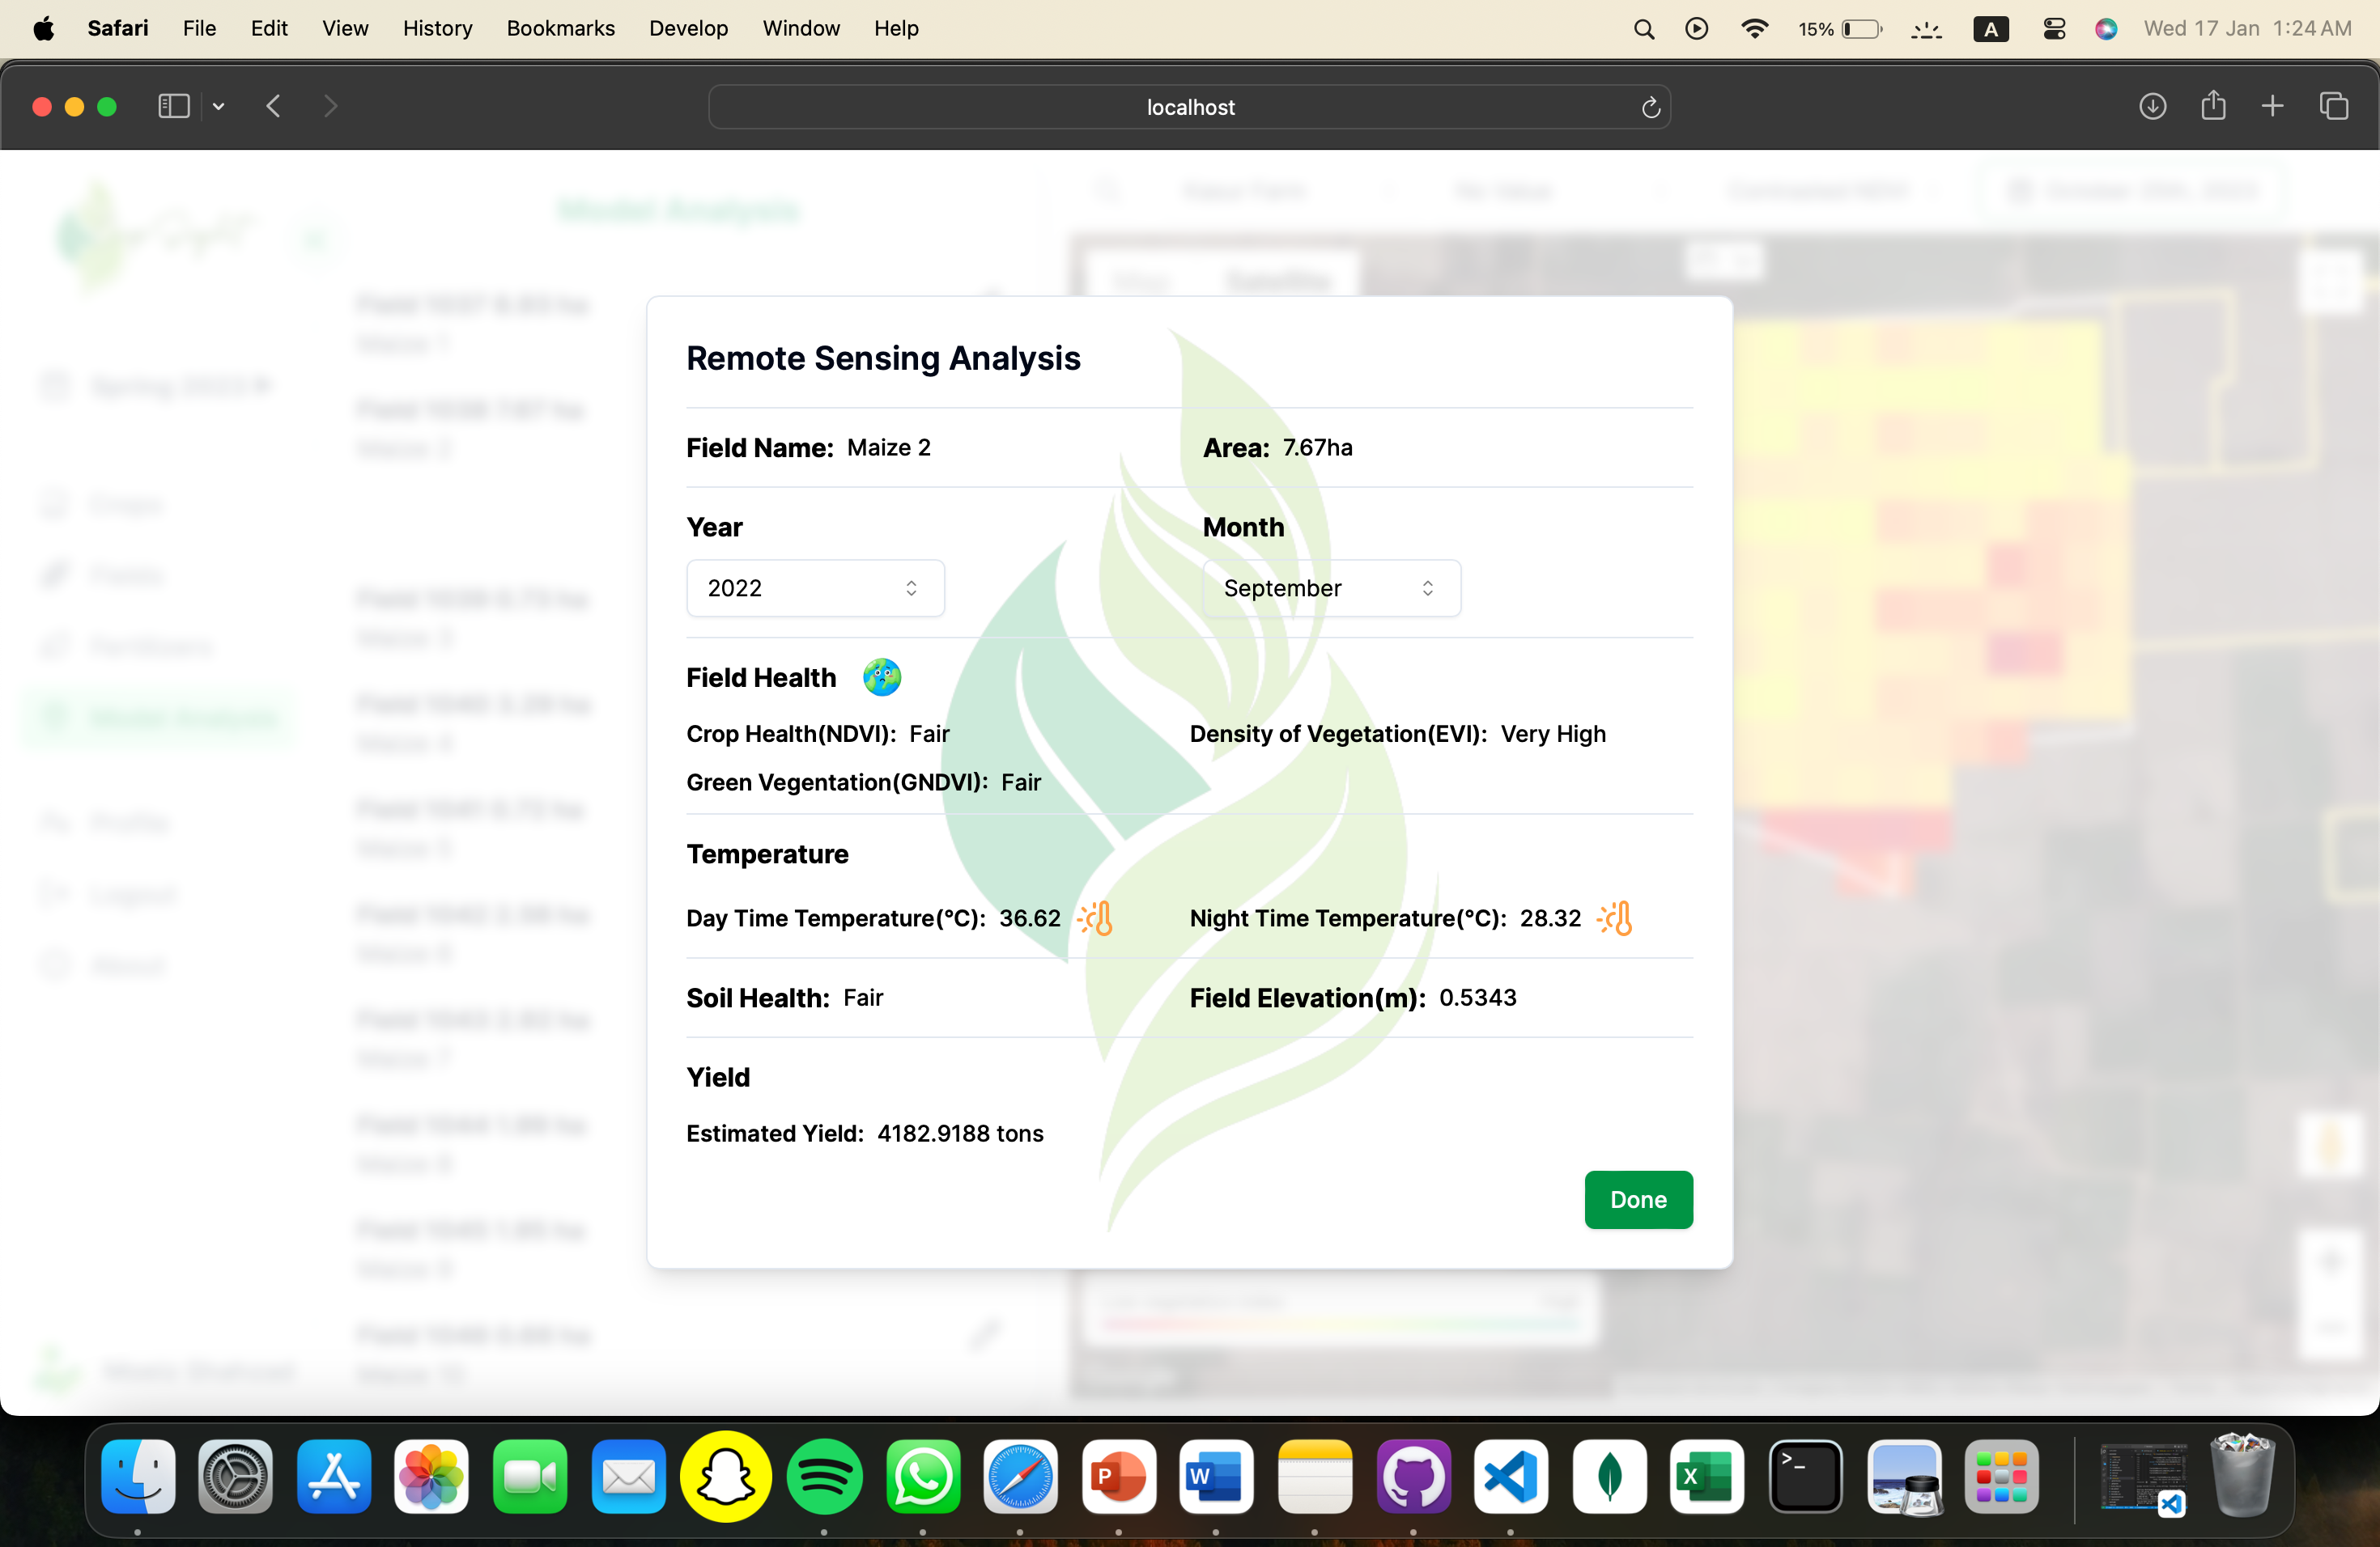Open the Month September dropdown

point(1331,587)
